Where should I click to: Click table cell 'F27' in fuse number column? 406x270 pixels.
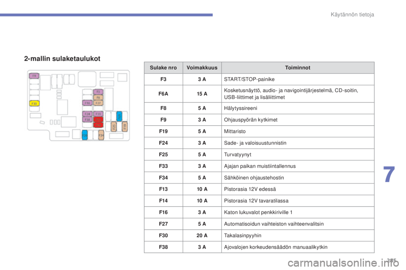point(163,224)
